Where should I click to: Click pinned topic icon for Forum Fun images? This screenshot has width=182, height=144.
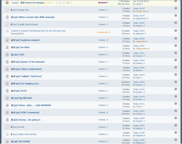[7, 2]
